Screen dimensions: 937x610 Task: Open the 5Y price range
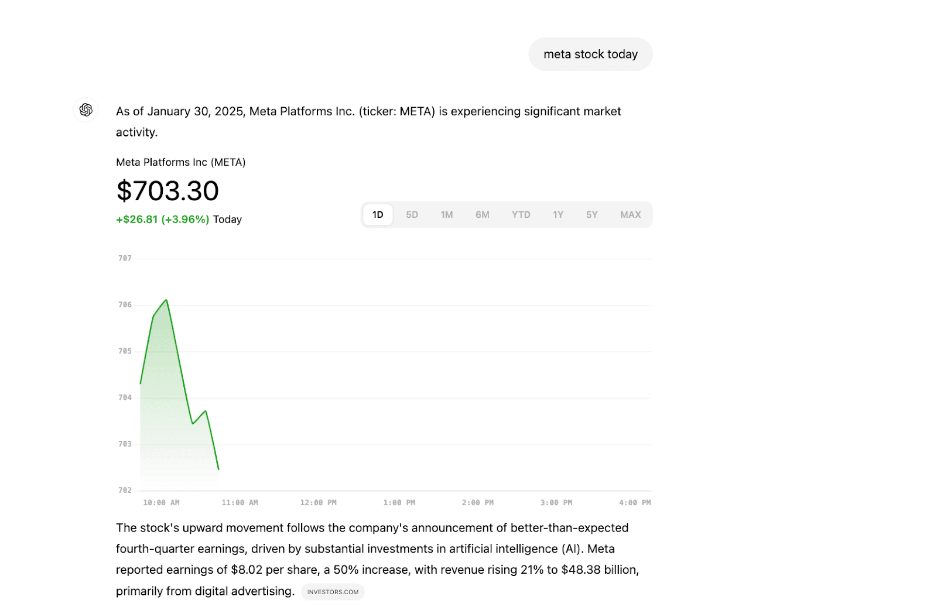[x=591, y=215]
